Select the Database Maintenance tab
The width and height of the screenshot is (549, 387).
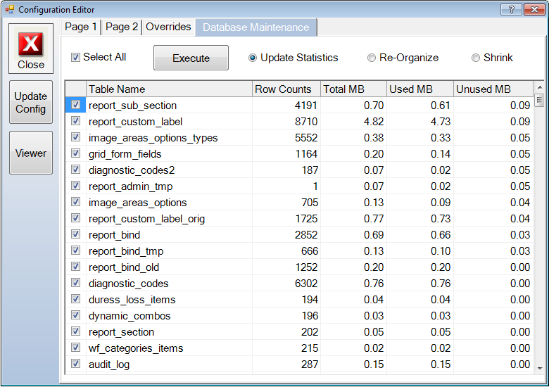click(x=256, y=27)
